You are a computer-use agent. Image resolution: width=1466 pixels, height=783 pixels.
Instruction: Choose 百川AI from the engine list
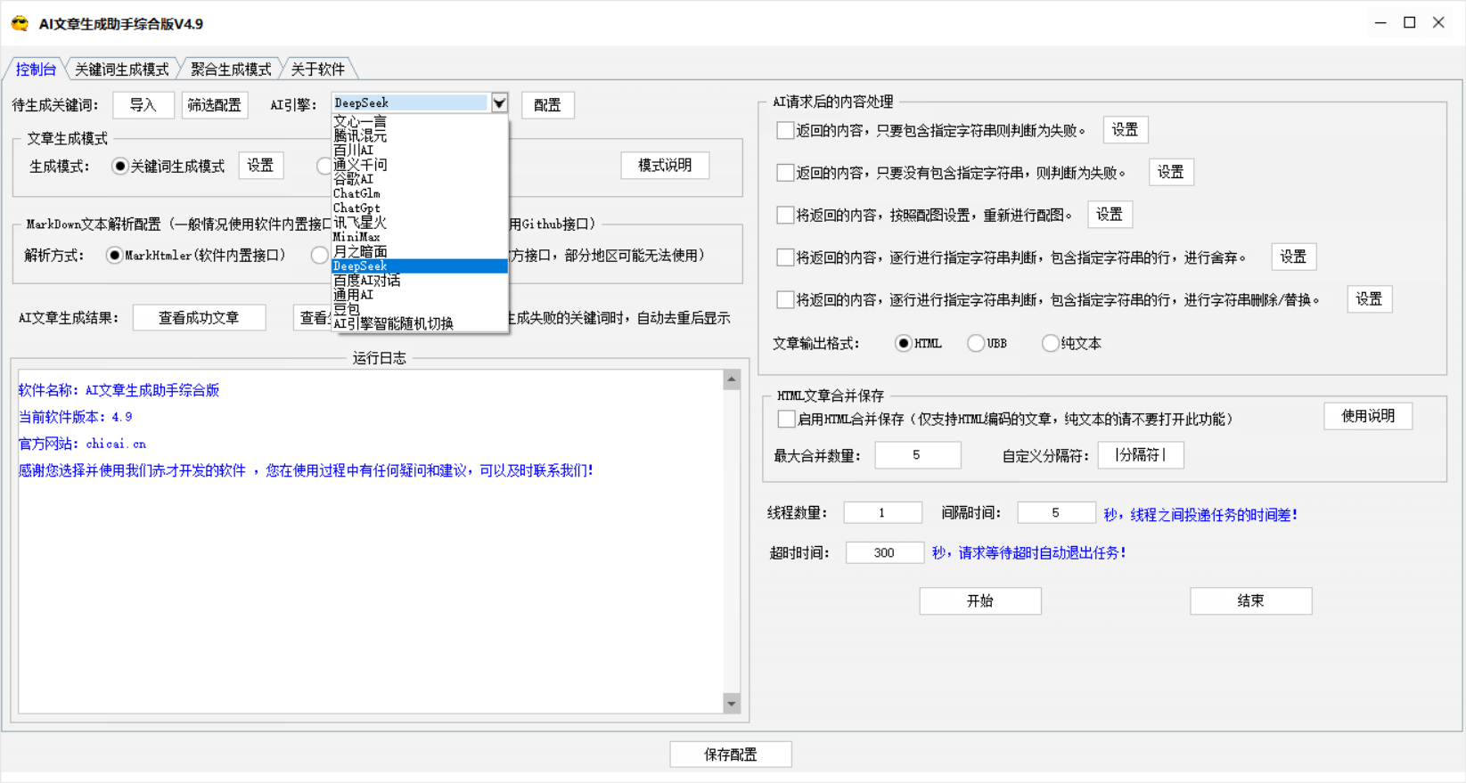(420, 151)
